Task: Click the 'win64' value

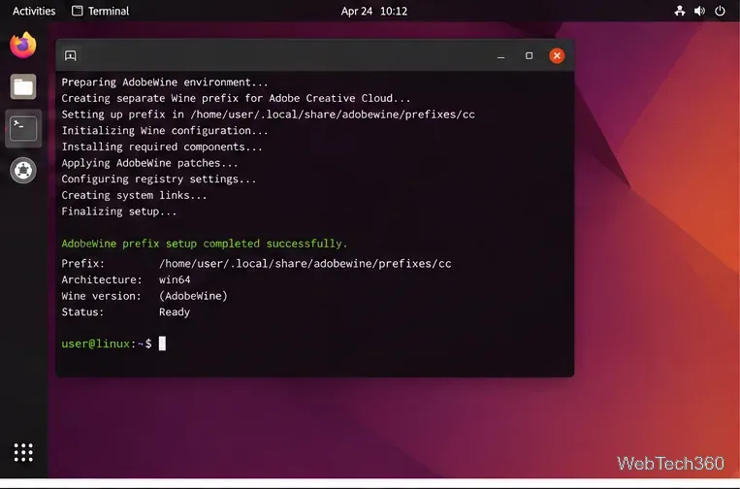Action: pyautogui.click(x=175, y=279)
